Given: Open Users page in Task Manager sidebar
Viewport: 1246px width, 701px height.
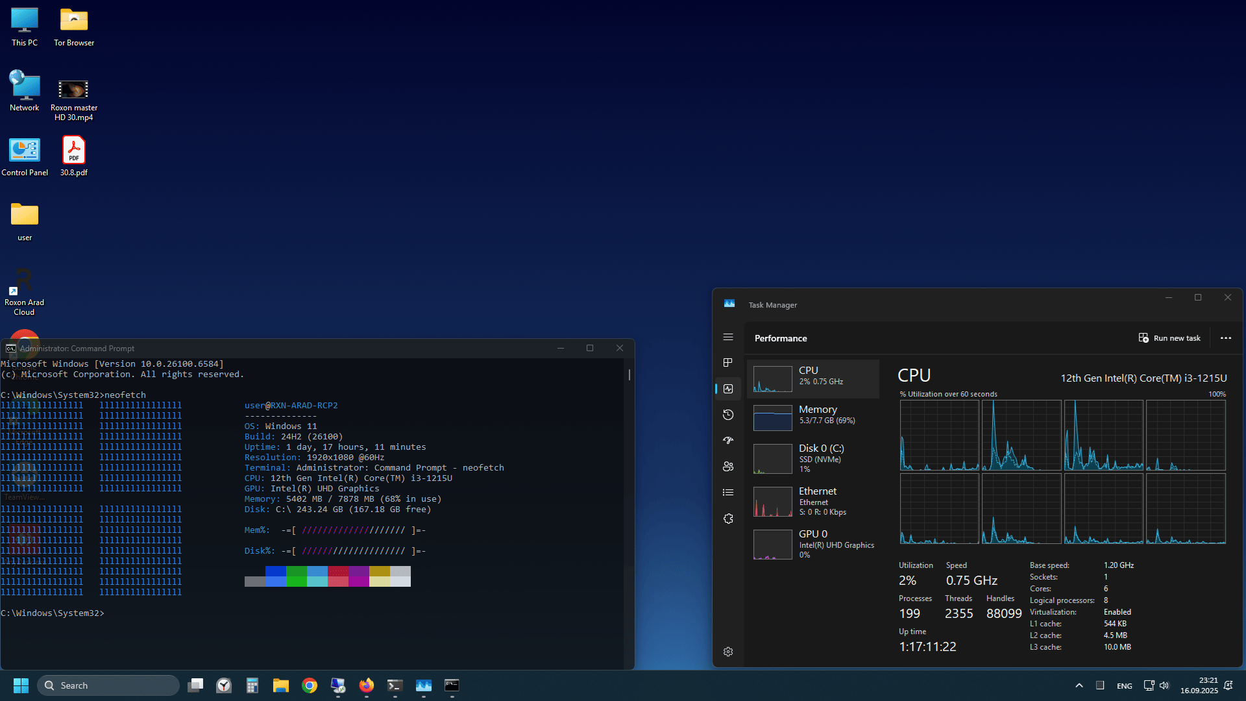Looking at the screenshot, I should tap(728, 467).
